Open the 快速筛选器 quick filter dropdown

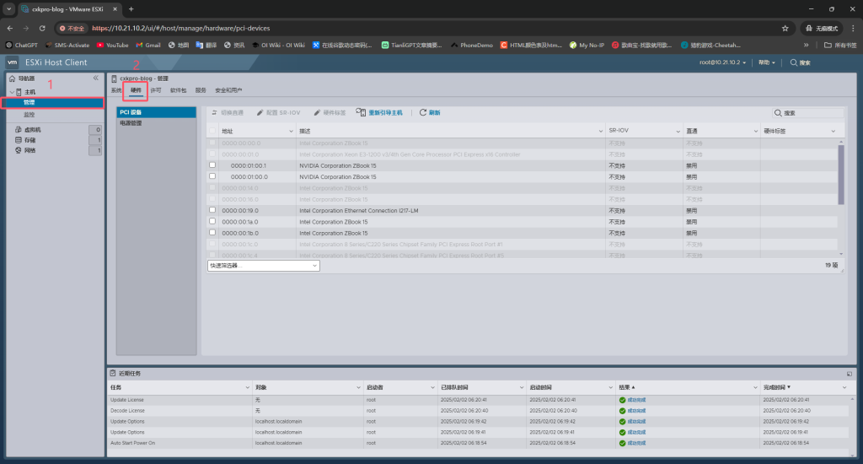coord(263,266)
